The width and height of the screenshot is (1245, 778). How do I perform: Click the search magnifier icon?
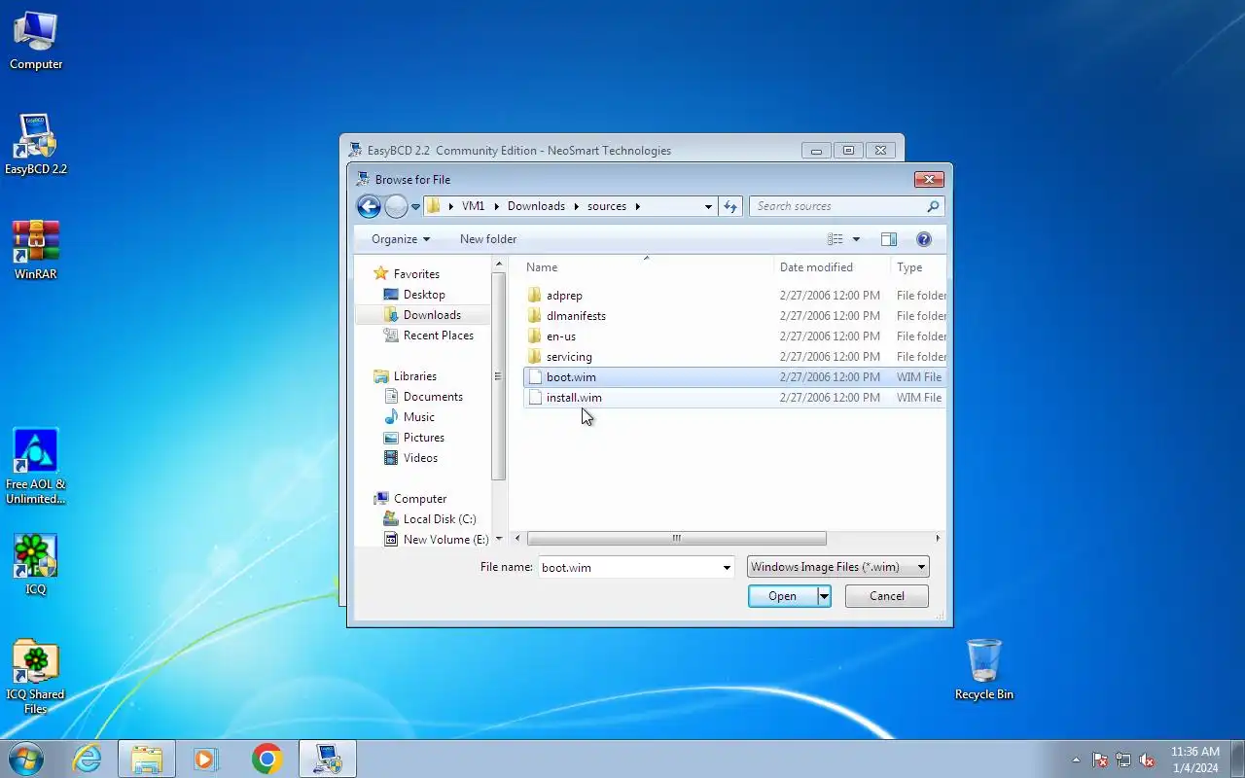pos(933,206)
